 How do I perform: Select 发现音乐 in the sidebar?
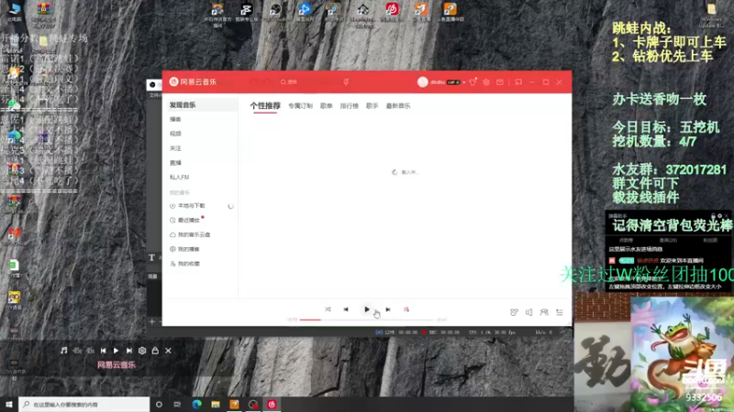pyautogui.click(x=201, y=105)
